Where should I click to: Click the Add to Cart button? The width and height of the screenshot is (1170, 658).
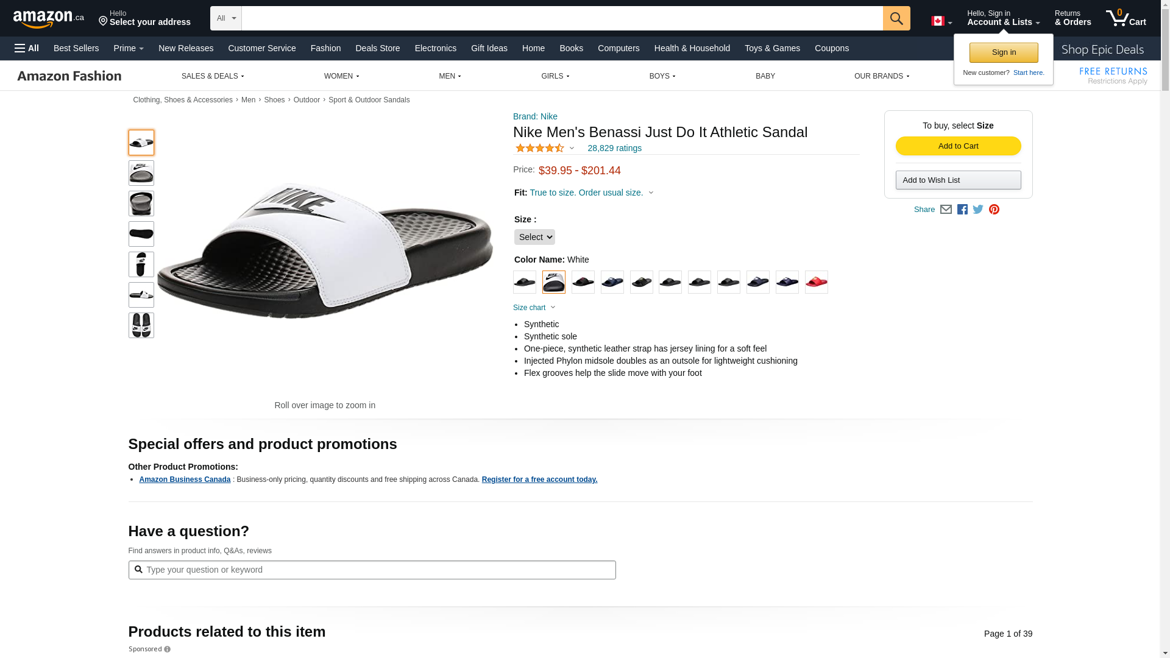pyautogui.click(x=958, y=146)
